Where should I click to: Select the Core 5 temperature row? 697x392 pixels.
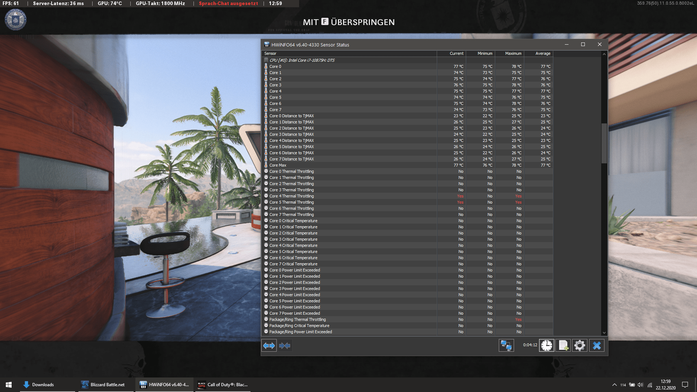coord(407,97)
